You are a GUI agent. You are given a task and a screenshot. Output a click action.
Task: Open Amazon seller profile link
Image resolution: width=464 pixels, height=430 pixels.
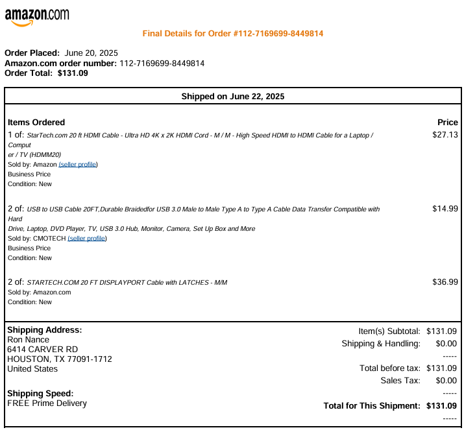pyautogui.click(x=78, y=165)
